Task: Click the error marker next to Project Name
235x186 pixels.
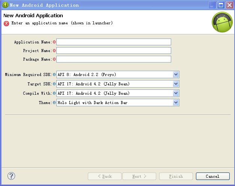Action: click(x=54, y=51)
